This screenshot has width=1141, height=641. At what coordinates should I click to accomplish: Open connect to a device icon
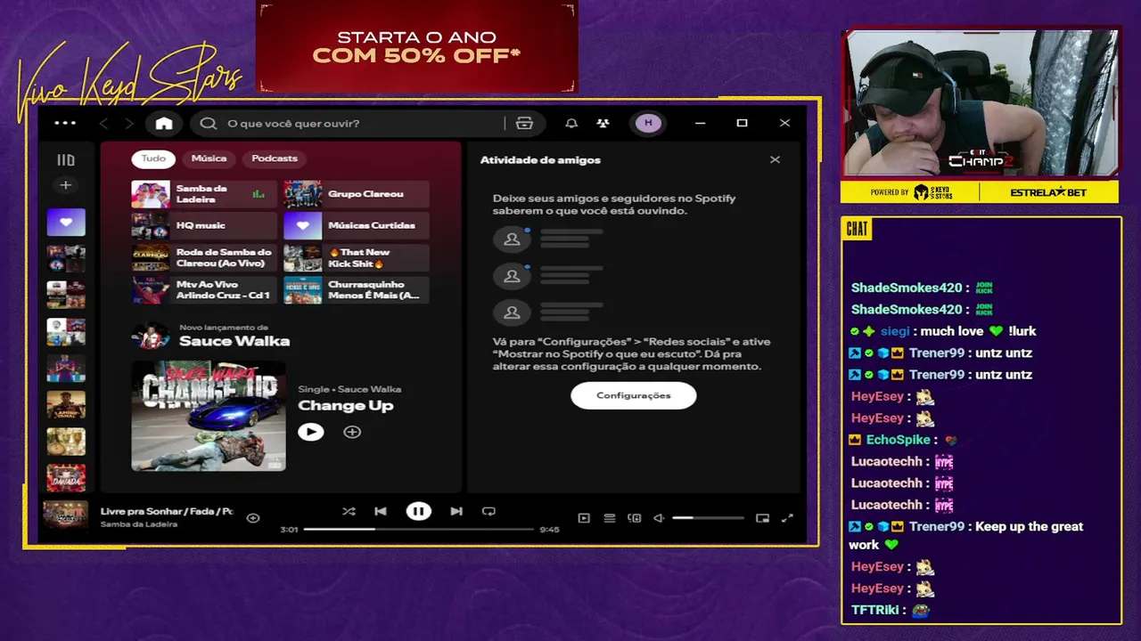[635, 517]
